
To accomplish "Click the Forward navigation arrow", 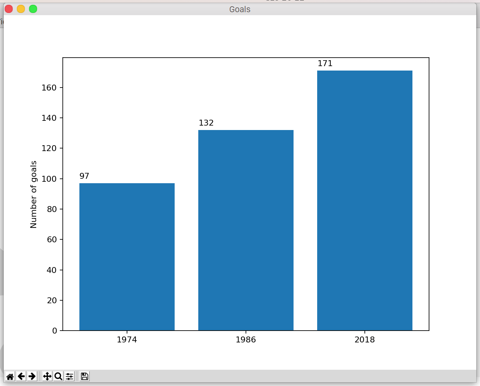I will (32, 376).
